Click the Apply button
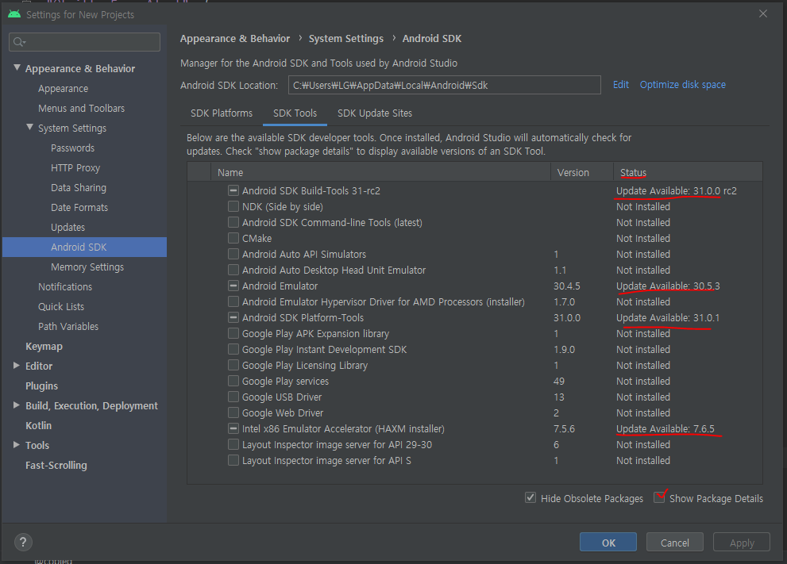787x564 pixels. point(741,543)
